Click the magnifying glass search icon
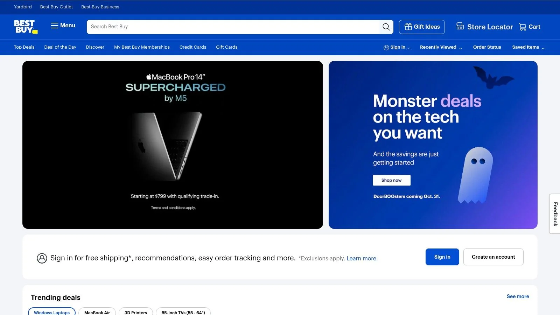 coord(386,27)
